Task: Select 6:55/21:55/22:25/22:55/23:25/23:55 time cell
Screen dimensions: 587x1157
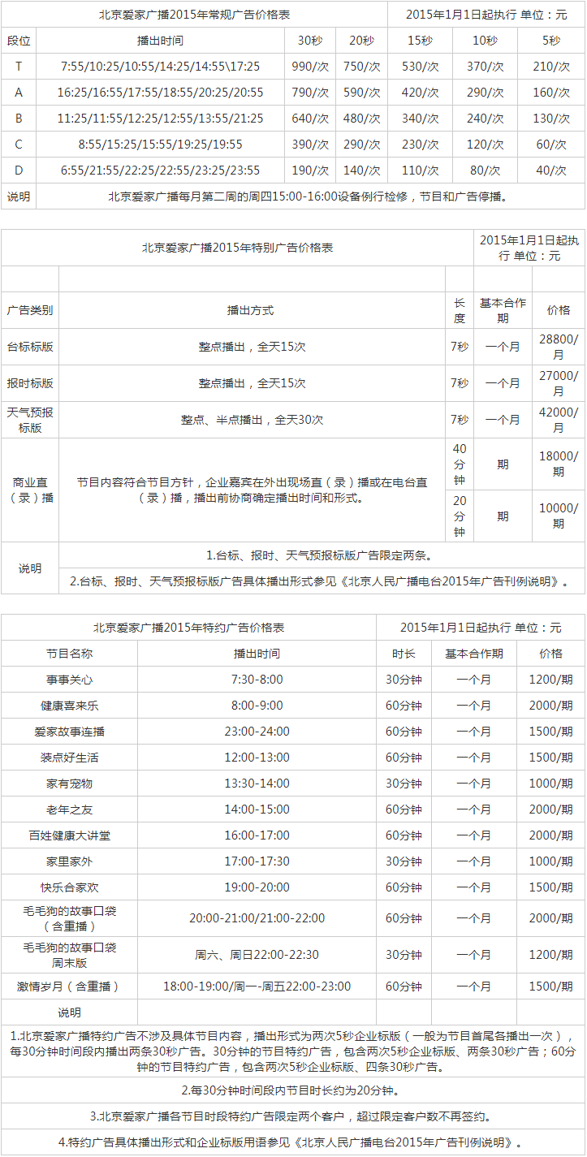Action: pyautogui.click(x=161, y=171)
